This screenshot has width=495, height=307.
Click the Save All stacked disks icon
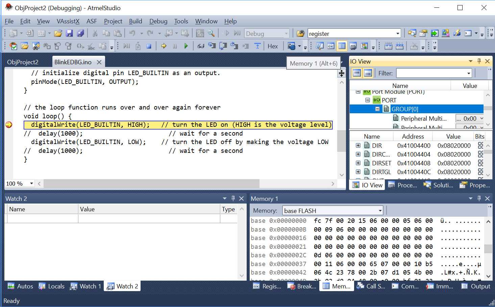tap(80, 33)
